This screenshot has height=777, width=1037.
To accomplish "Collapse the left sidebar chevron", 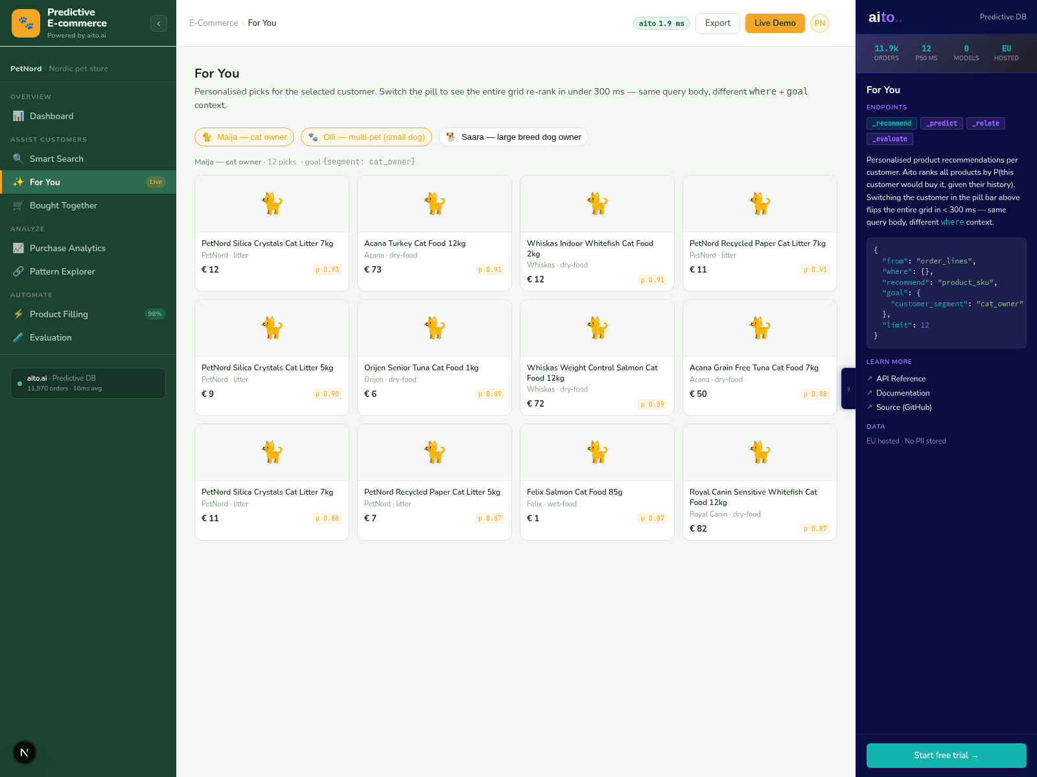I will pos(159,23).
